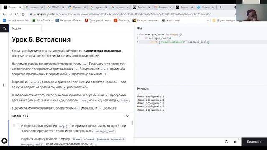Click output line Новых сообщений: 1

click(x=150, y=97)
